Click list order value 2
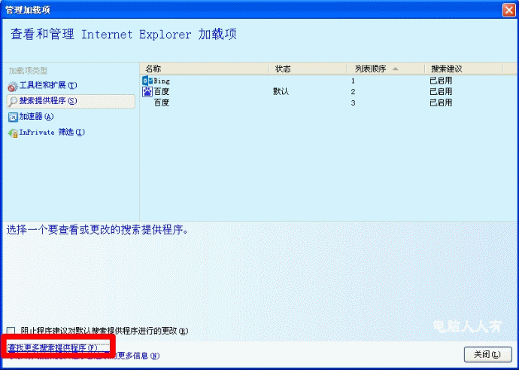This screenshot has width=519, height=370. click(353, 91)
